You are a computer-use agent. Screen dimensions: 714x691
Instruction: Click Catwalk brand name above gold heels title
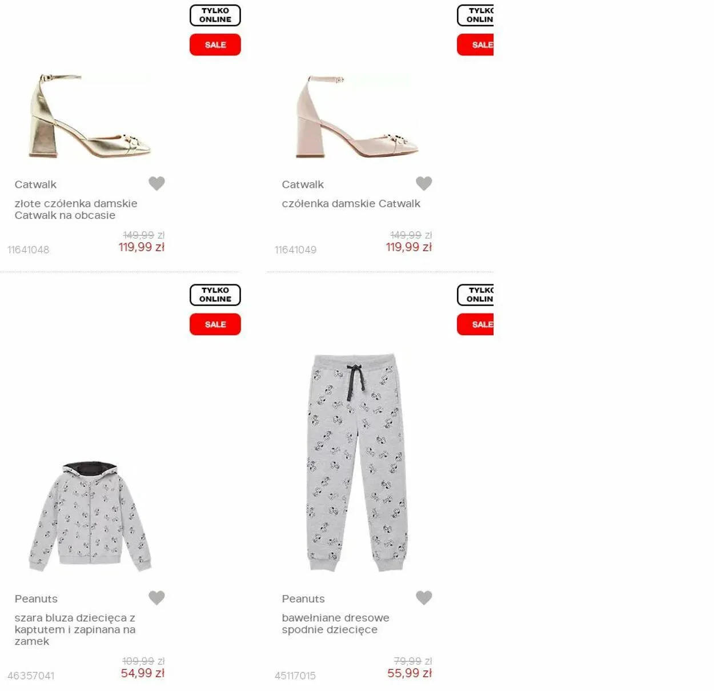(35, 184)
